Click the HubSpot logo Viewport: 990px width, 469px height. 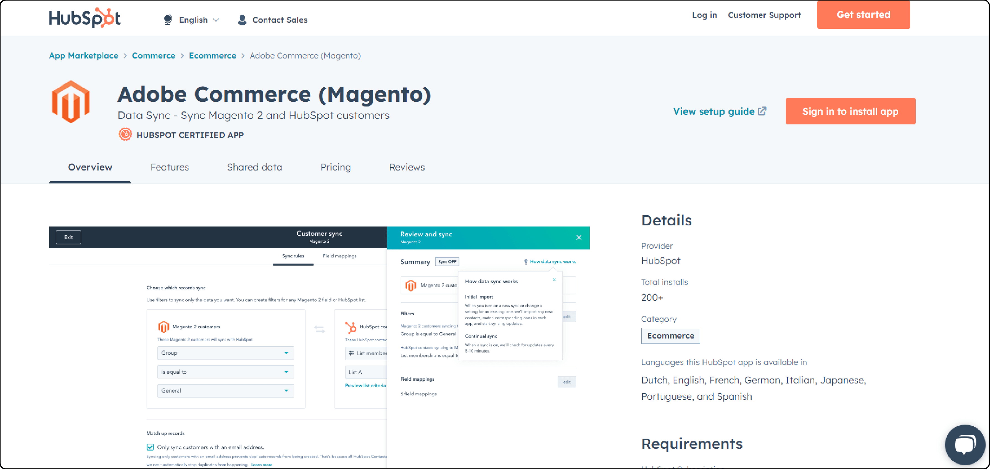tap(85, 18)
